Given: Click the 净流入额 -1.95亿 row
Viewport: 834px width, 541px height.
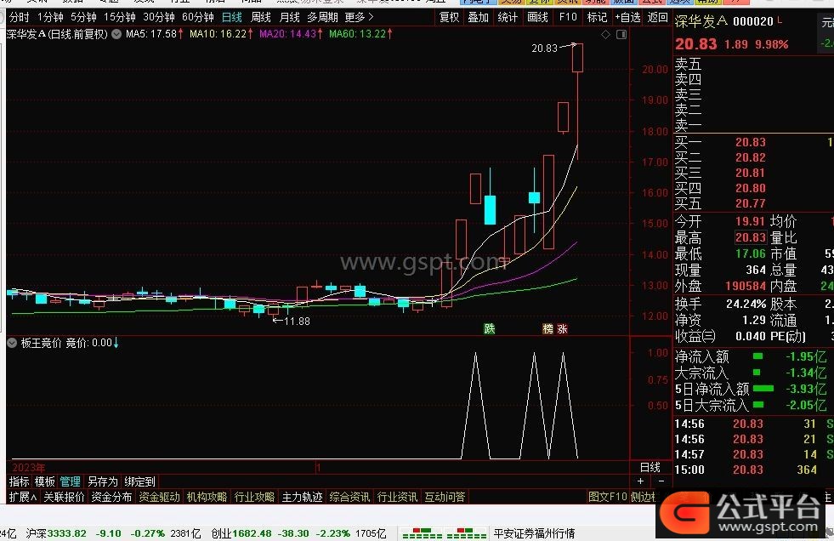Looking at the screenshot, I should click(x=751, y=357).
